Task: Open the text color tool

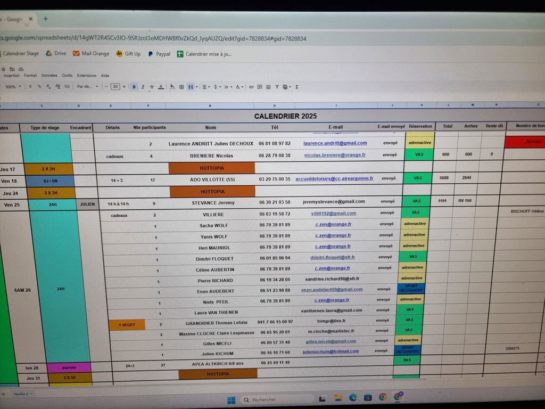Action: tap(161, 87)
